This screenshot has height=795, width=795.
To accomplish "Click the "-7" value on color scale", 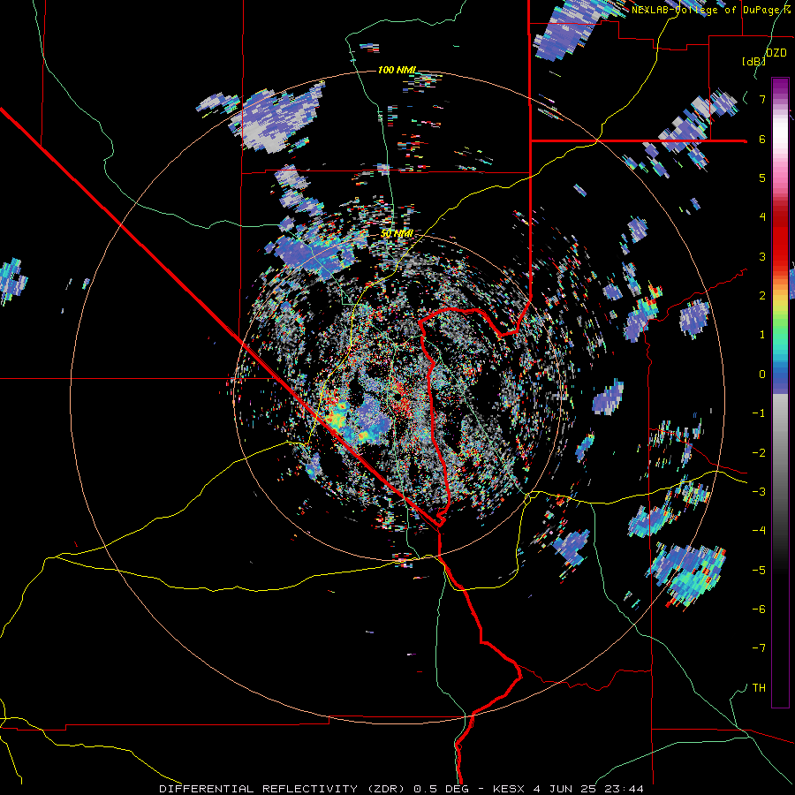I will pos(759,648).
